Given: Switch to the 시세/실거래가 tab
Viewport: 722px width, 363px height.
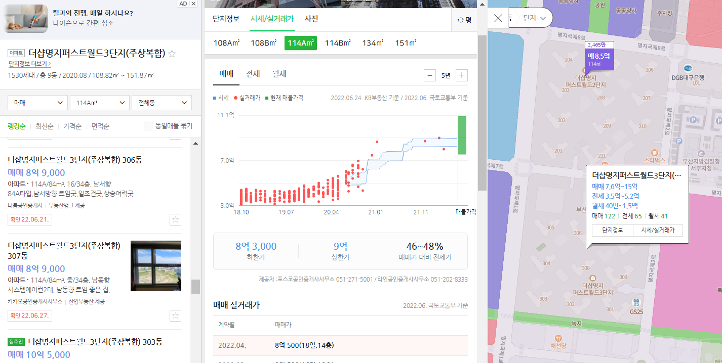Looking at the screenshot, I should 272,19.
